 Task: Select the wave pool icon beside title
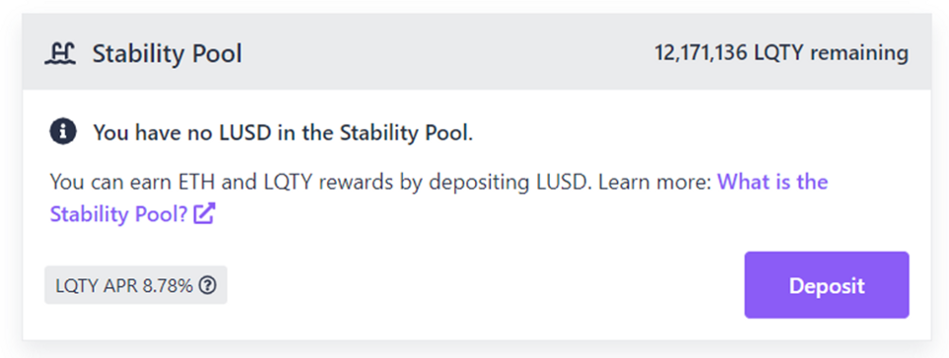(60, 54)
